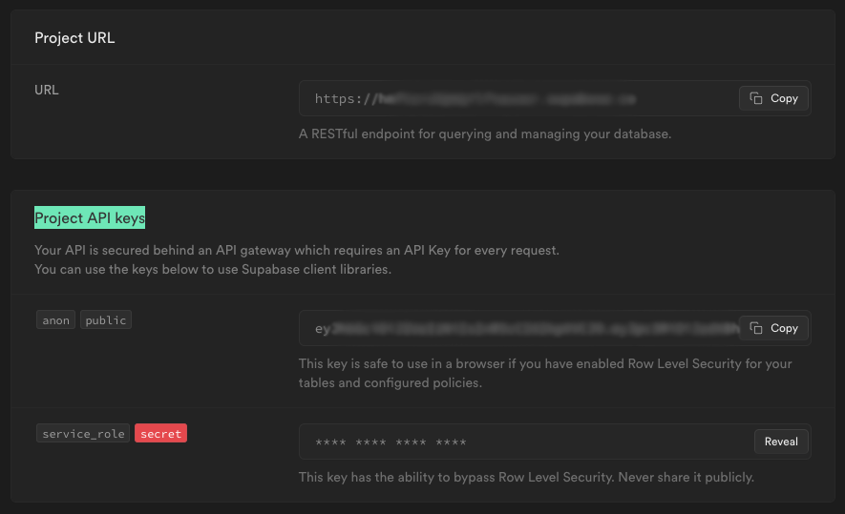
Task: Click the Supabase client libraries sentence
Action: [213, 269]
